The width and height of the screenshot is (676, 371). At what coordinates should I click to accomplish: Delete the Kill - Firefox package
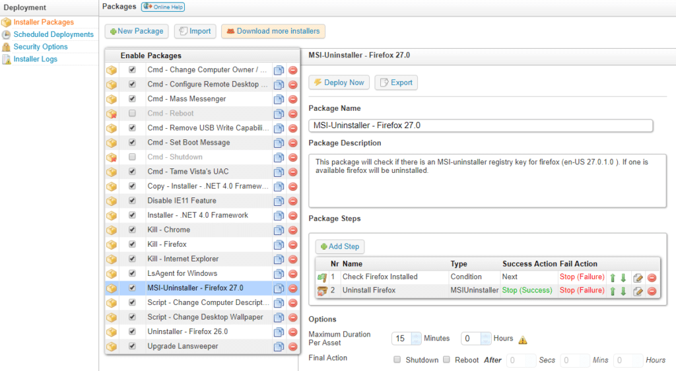(x=292, y=245)
